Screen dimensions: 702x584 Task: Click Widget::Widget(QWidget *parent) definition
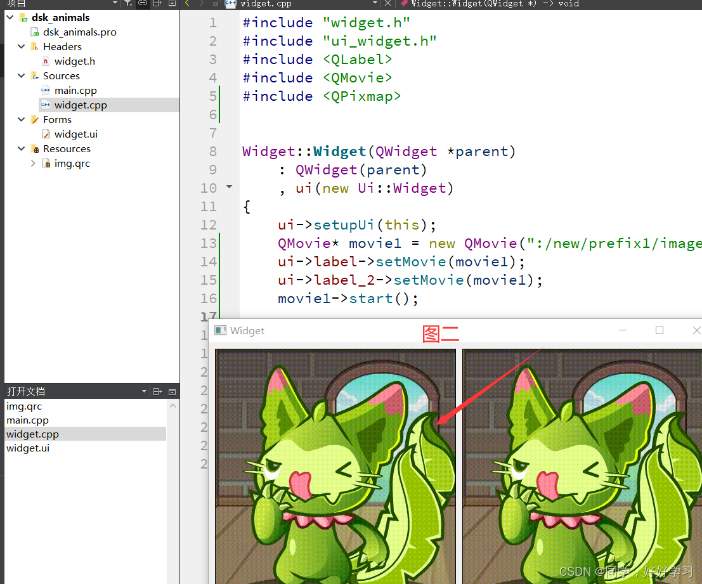(379, 152)
